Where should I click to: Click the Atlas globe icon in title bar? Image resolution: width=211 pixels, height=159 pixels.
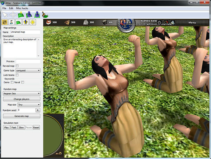(2, 3)
